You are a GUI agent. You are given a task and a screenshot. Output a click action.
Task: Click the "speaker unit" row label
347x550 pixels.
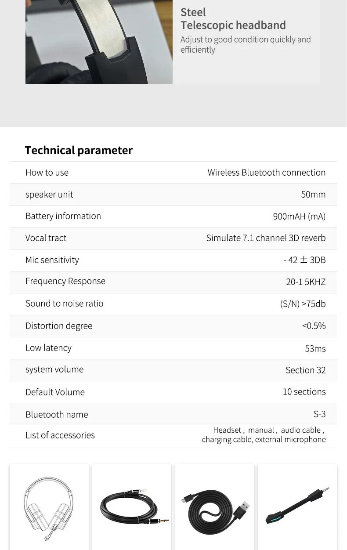tap(49, 195)
